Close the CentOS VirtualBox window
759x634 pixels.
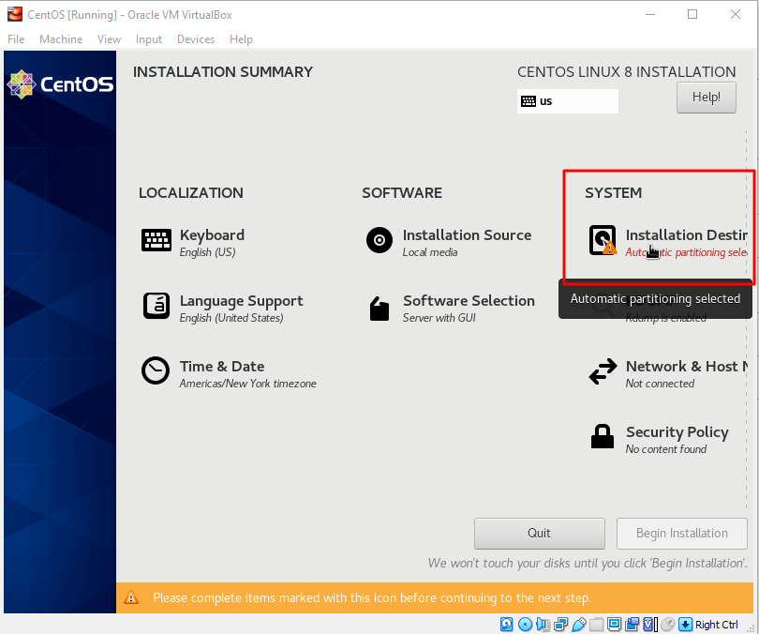click(x=736, y=14)
